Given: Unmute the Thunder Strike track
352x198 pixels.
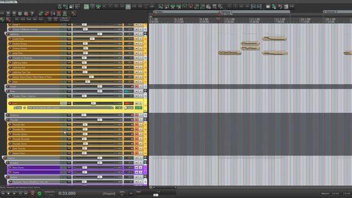Looking at the screenshot, I should tap(136, 134).
